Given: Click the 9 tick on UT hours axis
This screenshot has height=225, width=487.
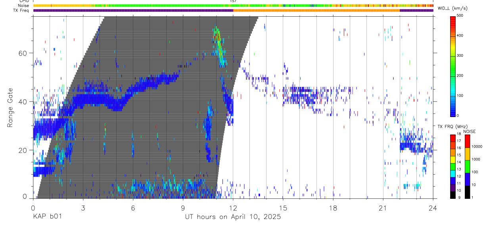Looking at the screenshot, I should click(x=183, y=208).
